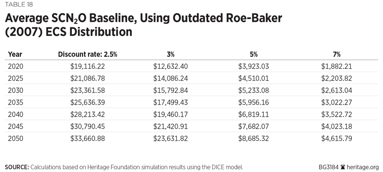Screen dimensions: 383x172
Task: Click the $19,116.22 value cell
Action: 87,66
